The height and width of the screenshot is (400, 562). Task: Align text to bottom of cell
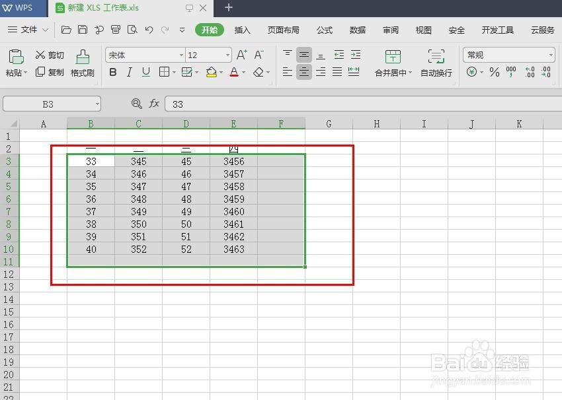click(321, 55)
